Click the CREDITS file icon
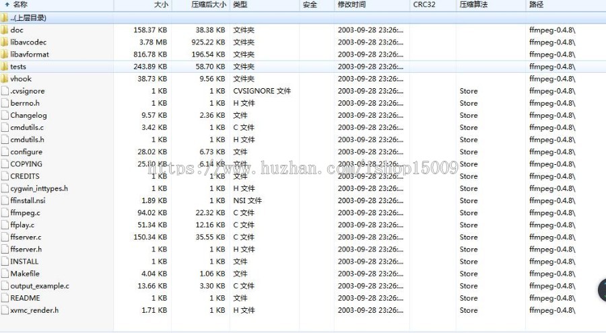This screenshot has height=333, width=606. coord(5,176)
